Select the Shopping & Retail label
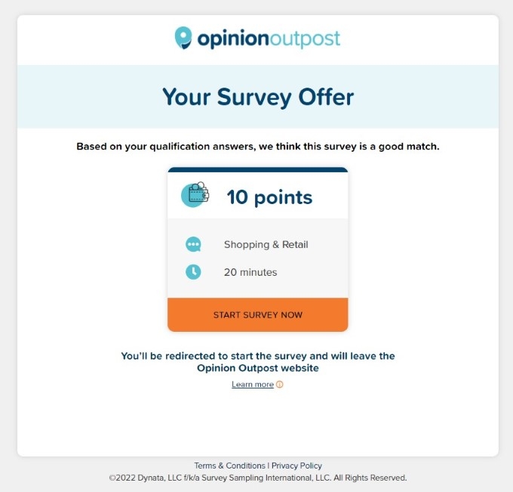The image size is (513, 492). click(x=266, y=245)
